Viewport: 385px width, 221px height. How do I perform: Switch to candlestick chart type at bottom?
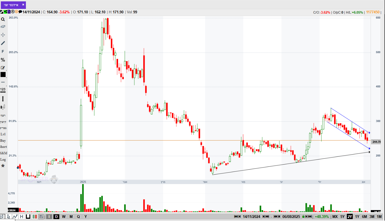click(x=3, y=217)
